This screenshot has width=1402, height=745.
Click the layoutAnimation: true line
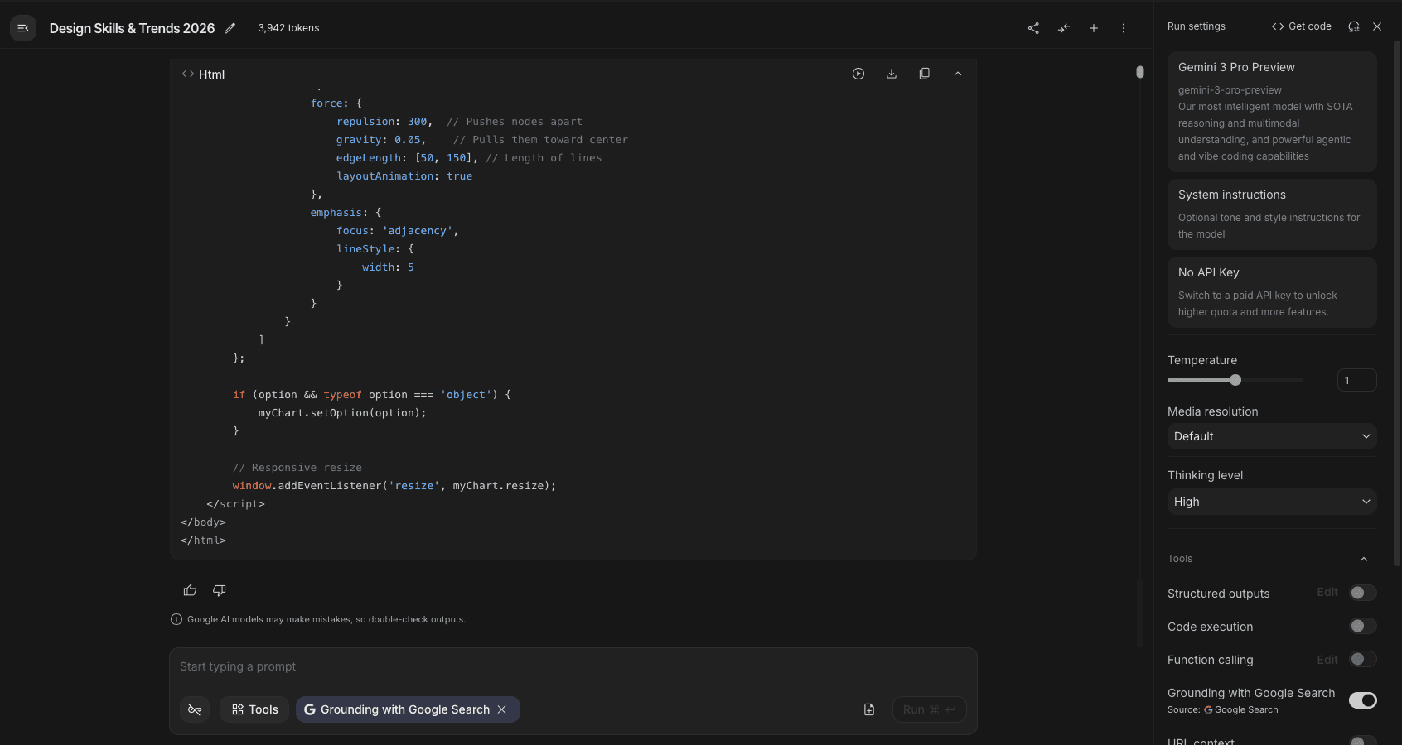coord(404,176)
